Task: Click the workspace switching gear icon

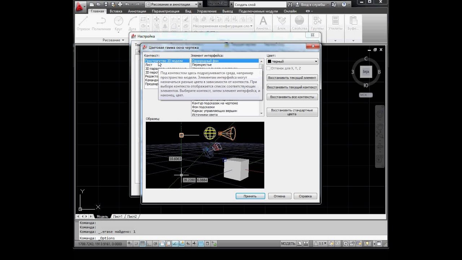Action: pyautogui.click(x=345, y=244)
